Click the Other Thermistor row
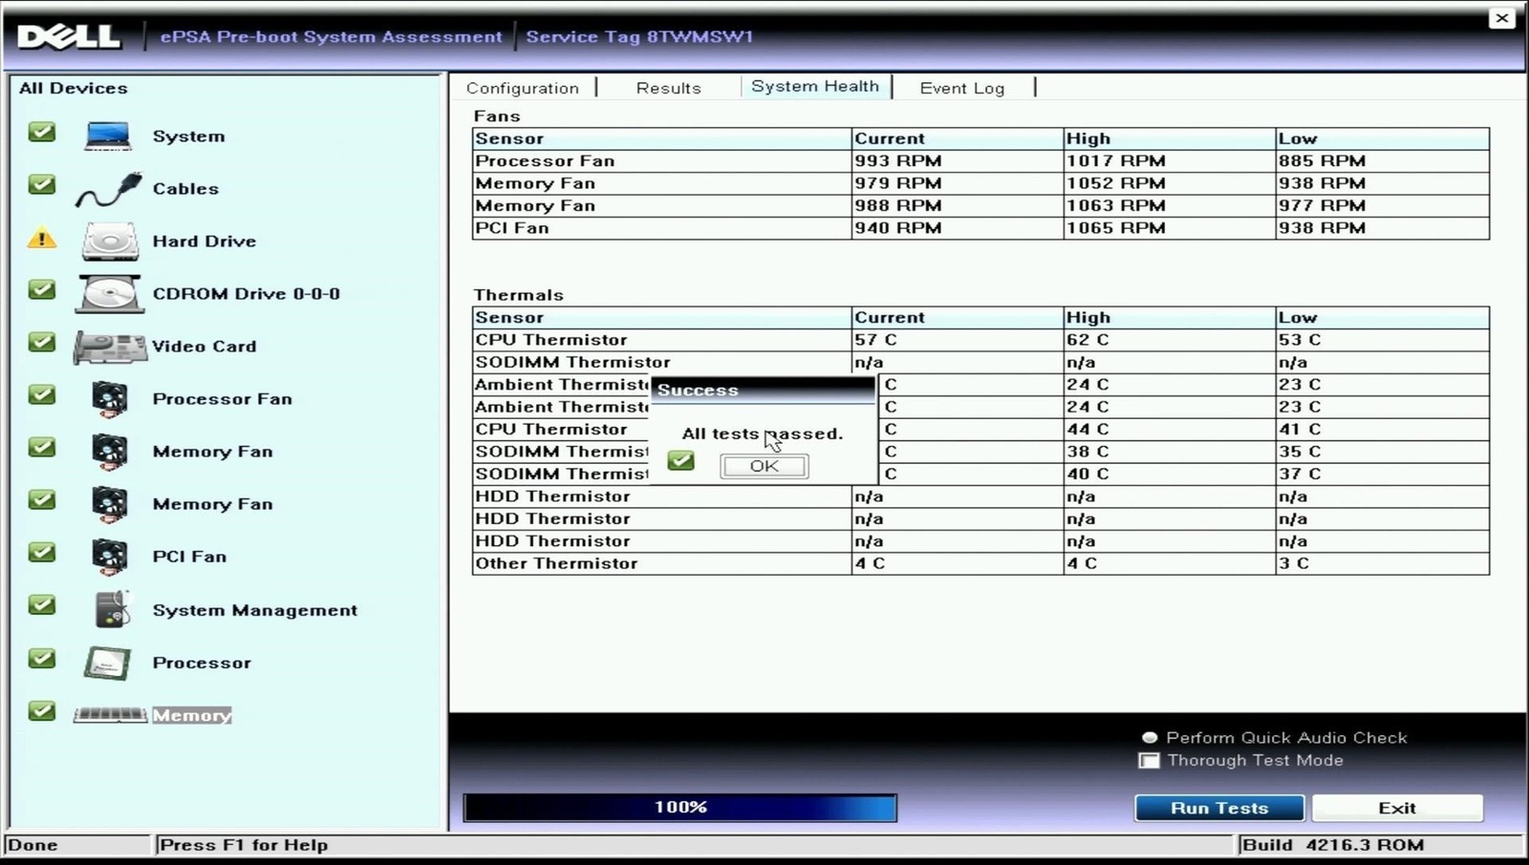 [980, 563]
